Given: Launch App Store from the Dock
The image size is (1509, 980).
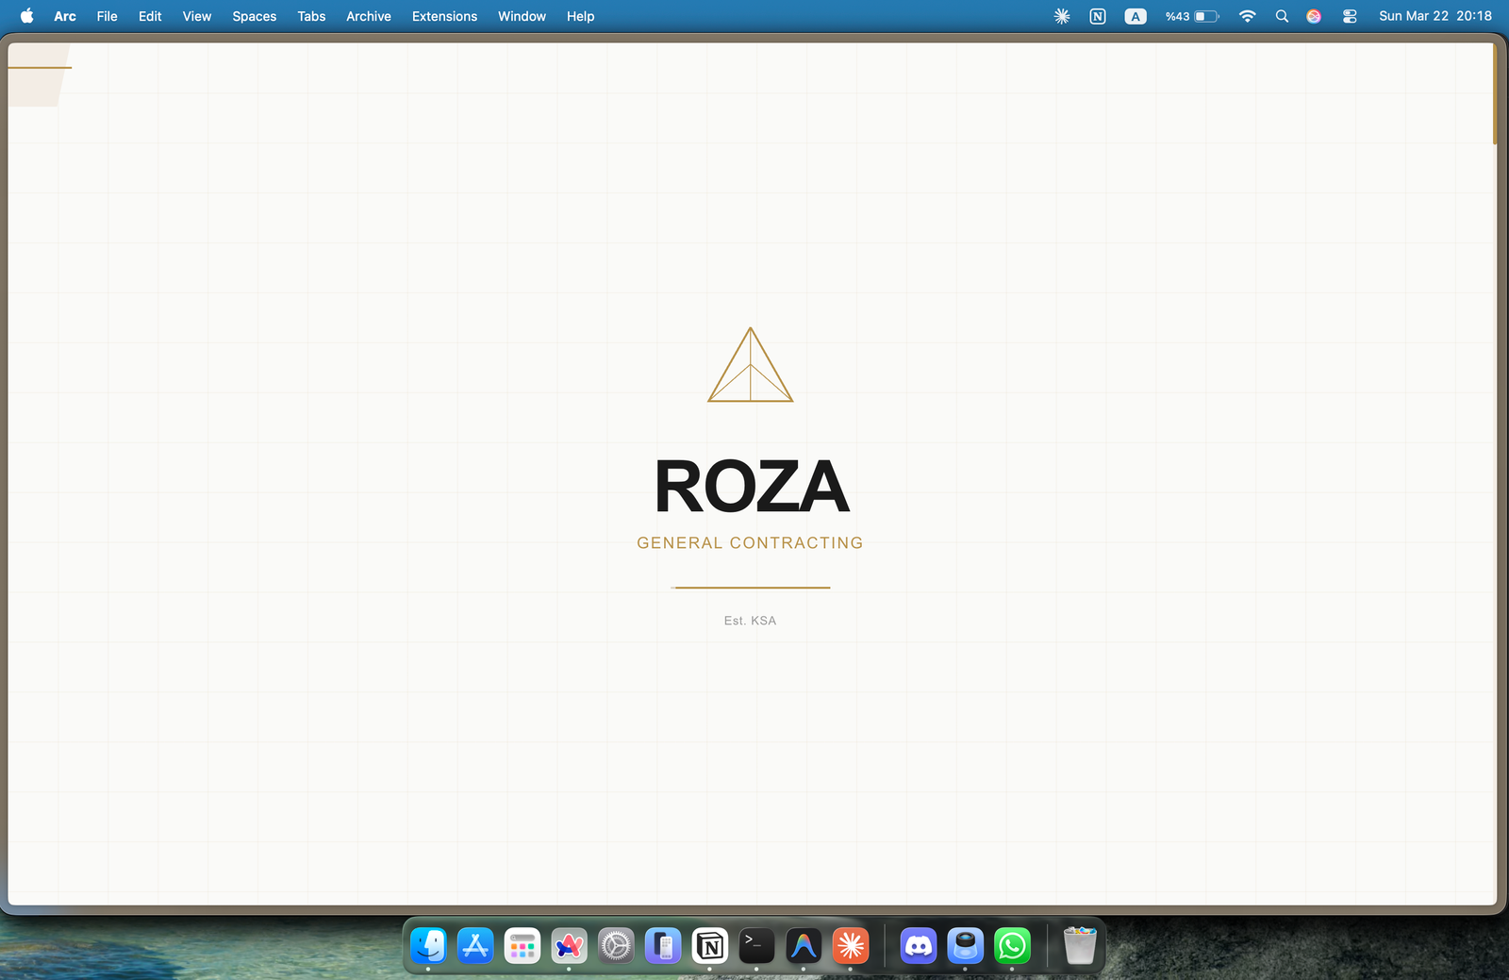Looking at the screenshot, I should 475,946.
